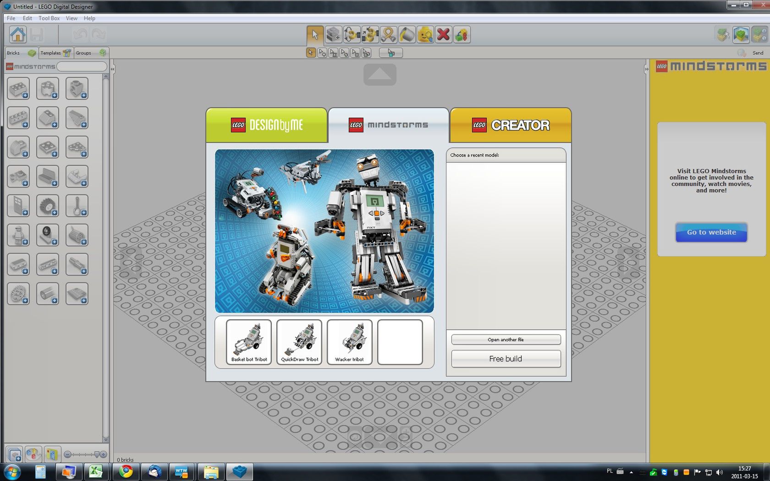Select single-brick selection mode small arrow

coord(311,53)
